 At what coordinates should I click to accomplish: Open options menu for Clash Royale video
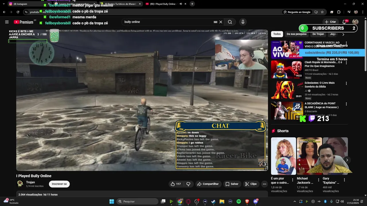point(346,63)
